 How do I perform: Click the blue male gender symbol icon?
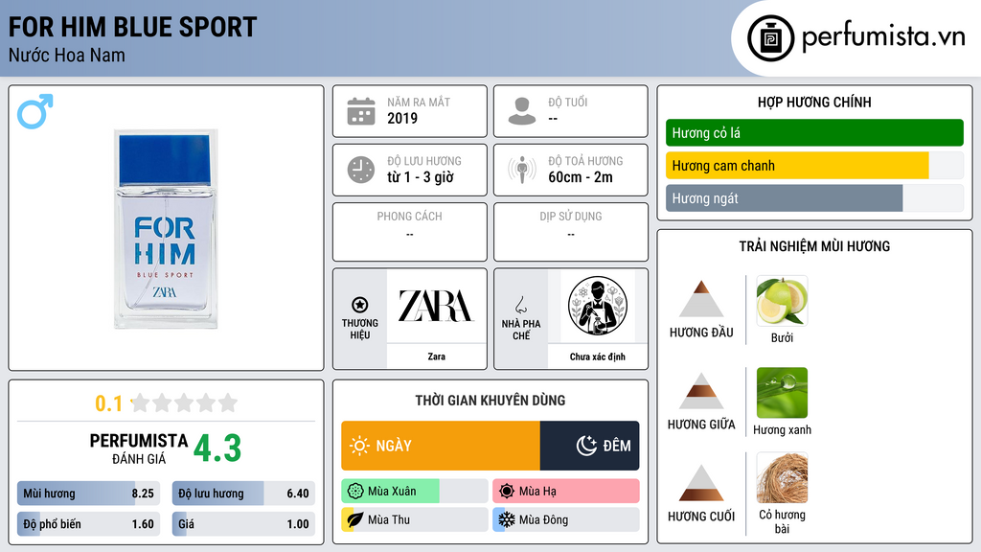[35, 111]
